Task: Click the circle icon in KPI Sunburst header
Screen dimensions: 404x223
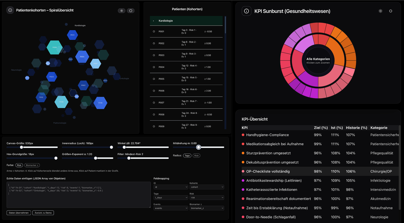Action: [390, 11]
